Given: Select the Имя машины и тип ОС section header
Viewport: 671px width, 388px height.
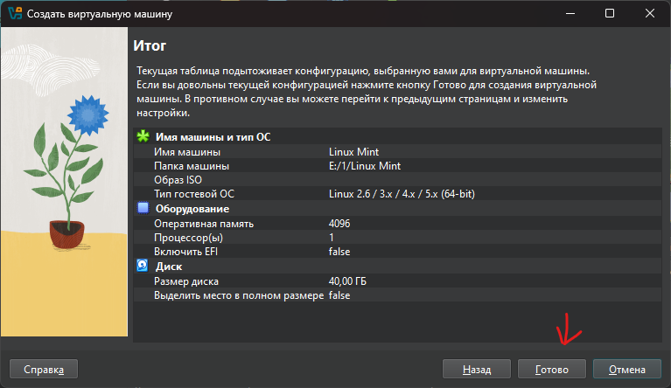Looking at the screenshot, I should (213, 137).
